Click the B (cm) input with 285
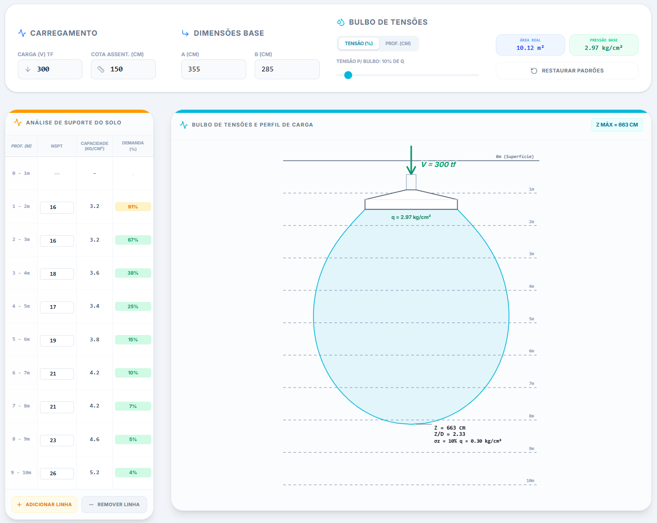 click(287, 69)
